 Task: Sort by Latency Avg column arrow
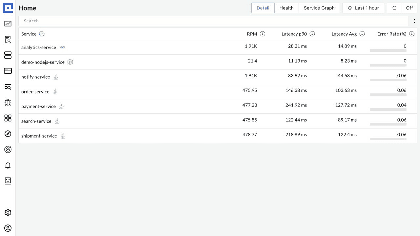click(362, 34)
